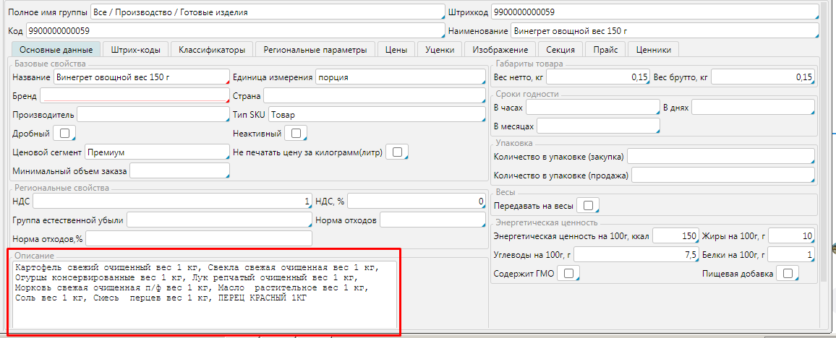
Task: Enable the Неактивный checkbox
Action: [296, 134]
